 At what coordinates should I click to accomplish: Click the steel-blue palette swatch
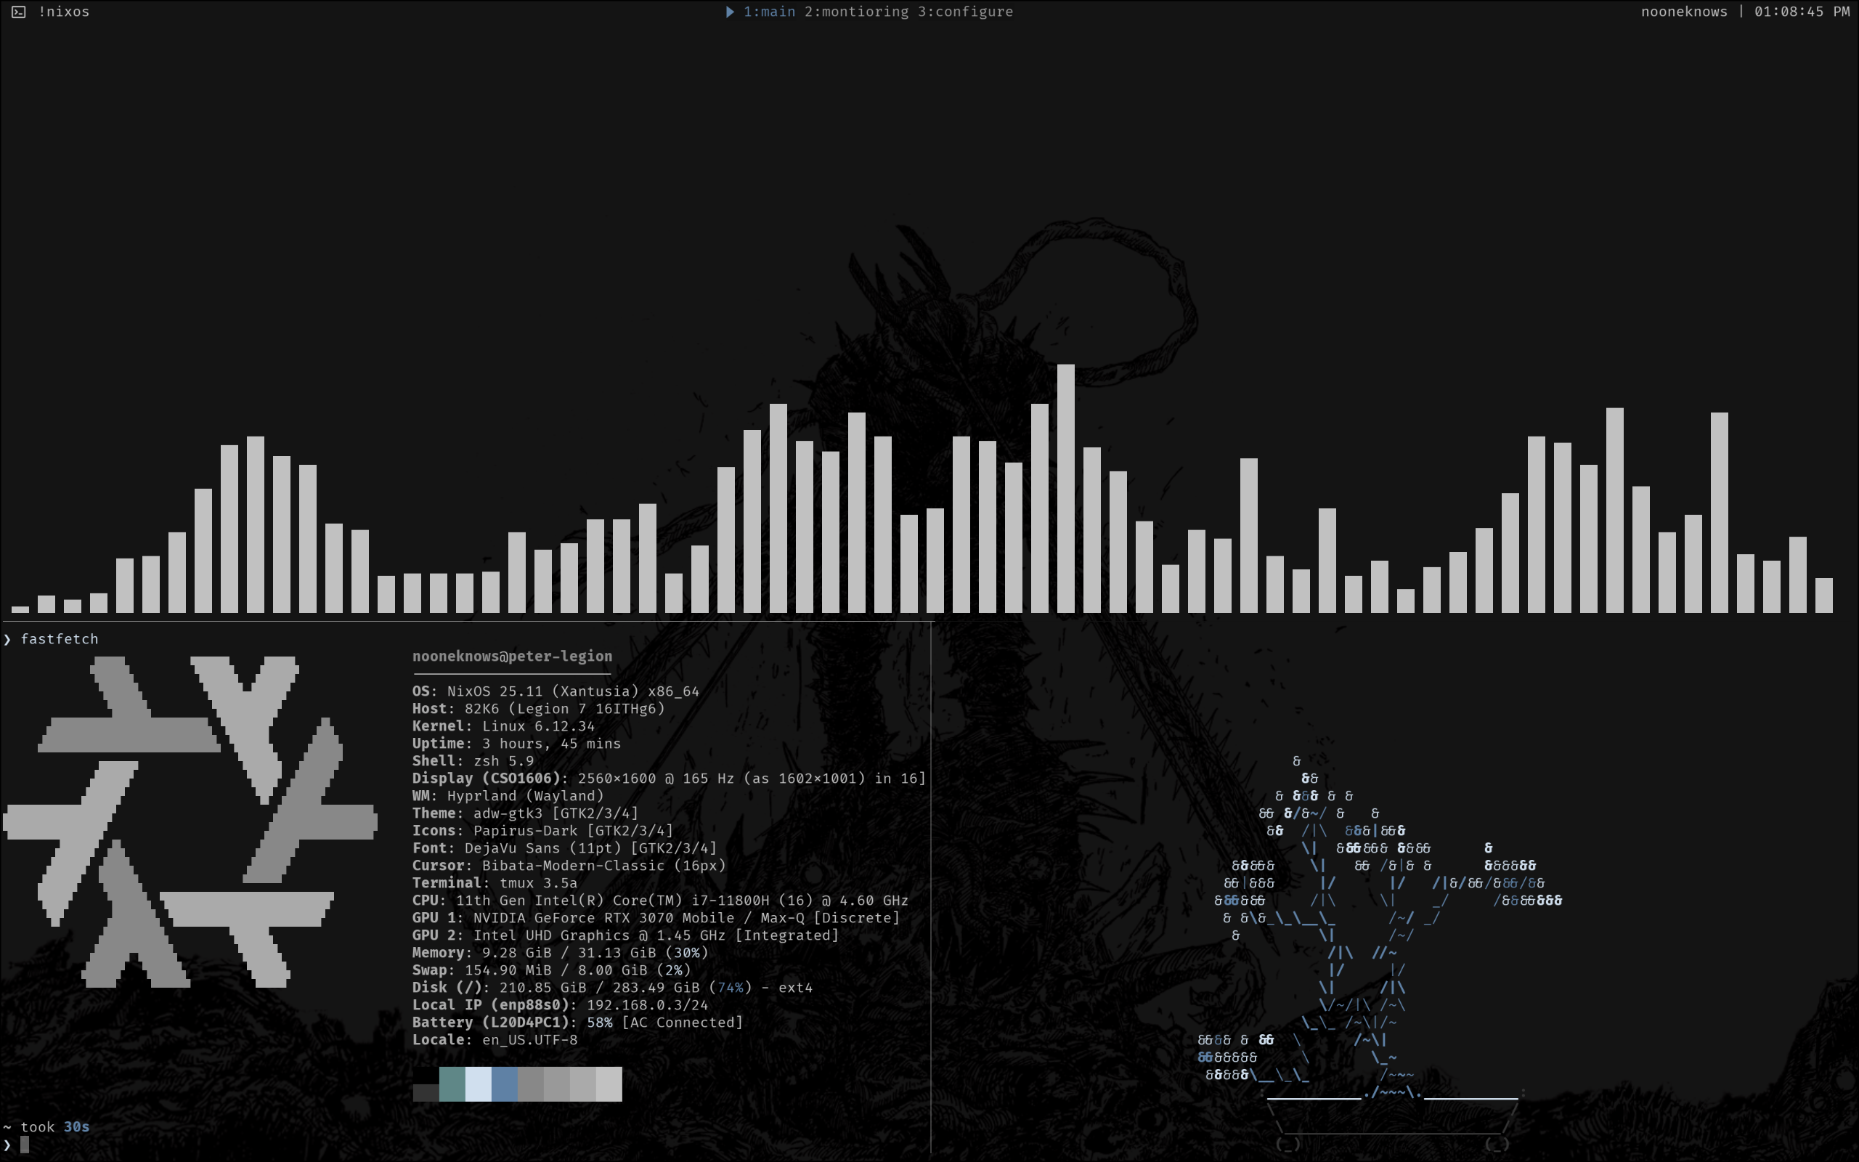click(504, 1084)
